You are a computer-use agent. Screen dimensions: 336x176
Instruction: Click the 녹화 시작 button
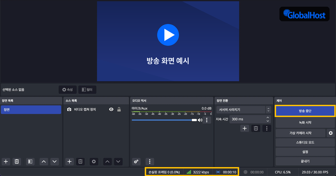305,122
